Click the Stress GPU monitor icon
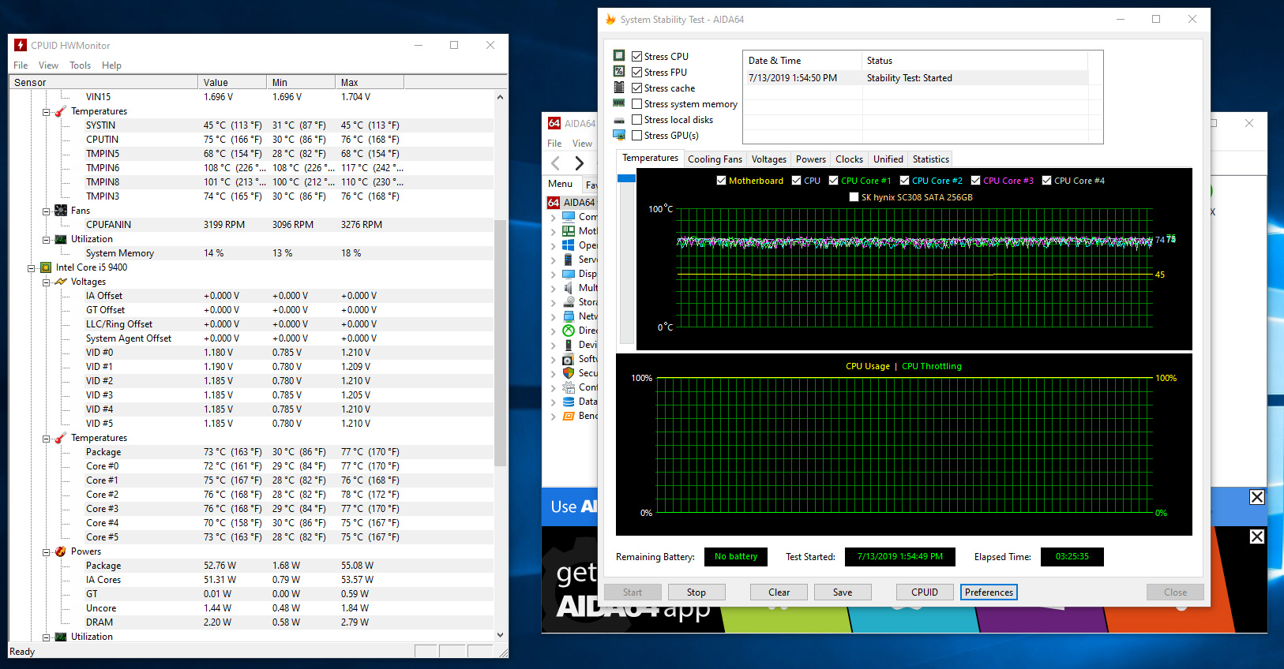Image resolution: width=1284 pixels, height=669 pixels. [x=619, y=135]
